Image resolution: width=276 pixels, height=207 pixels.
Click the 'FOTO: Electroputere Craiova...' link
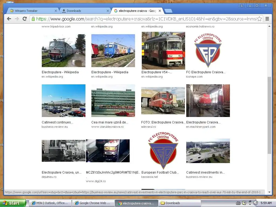[x=163, y=122]
